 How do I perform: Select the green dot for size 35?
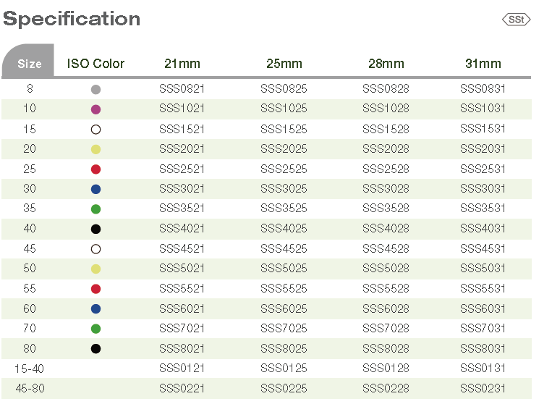[x=95, y=209]
